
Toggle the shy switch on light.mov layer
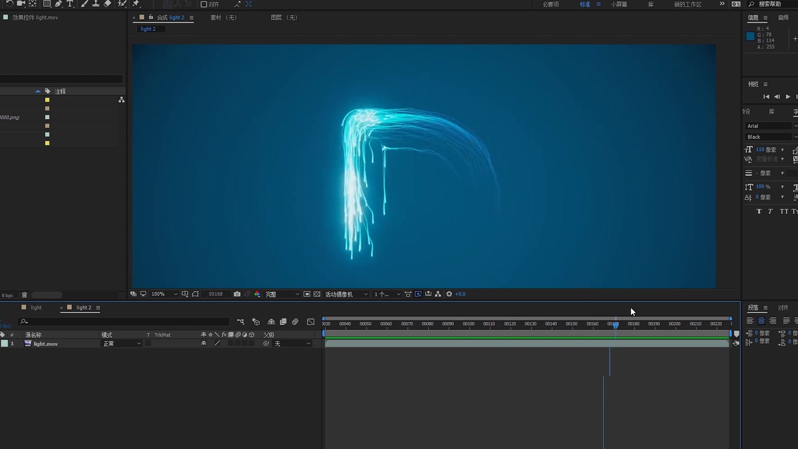pos(204,343)
